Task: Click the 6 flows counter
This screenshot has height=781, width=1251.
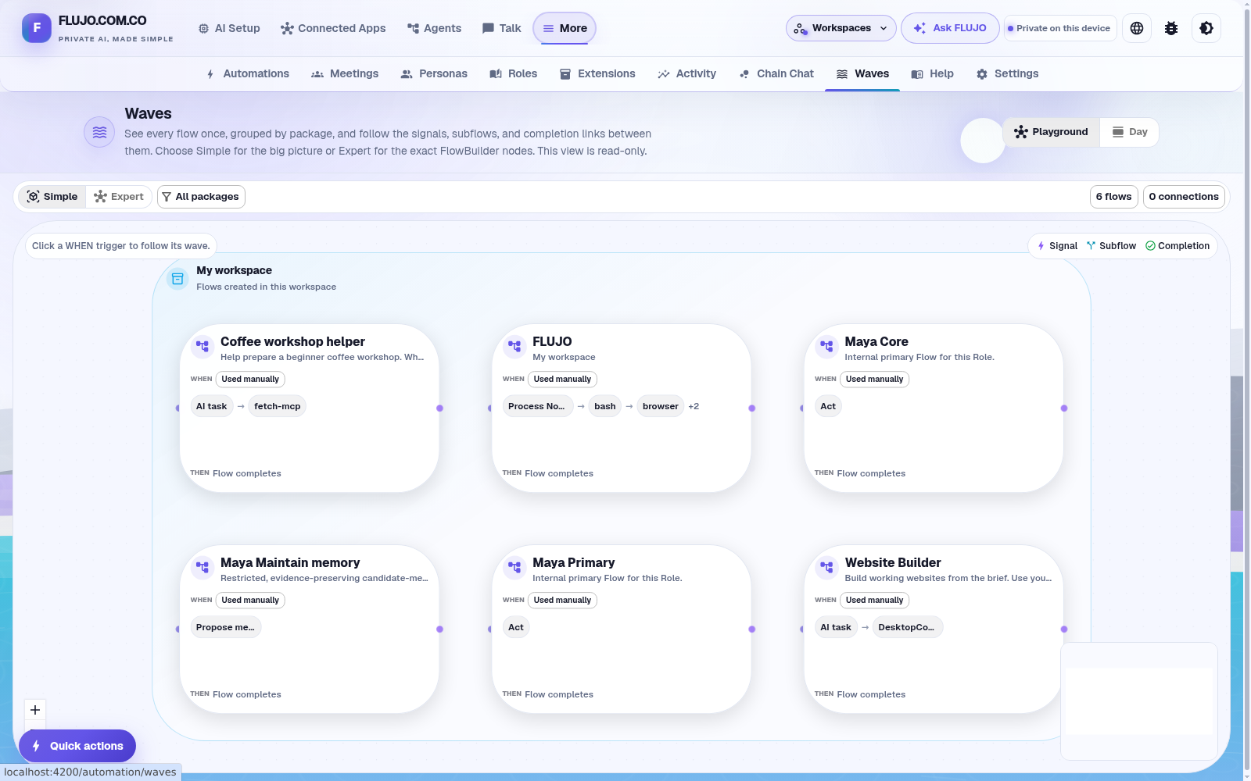Action: 1113,197
